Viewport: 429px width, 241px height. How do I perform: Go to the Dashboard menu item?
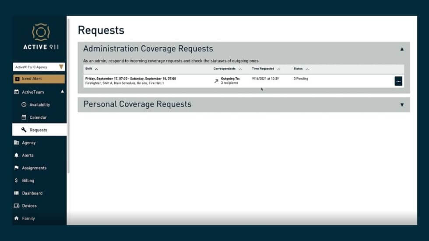coord(32,193)
